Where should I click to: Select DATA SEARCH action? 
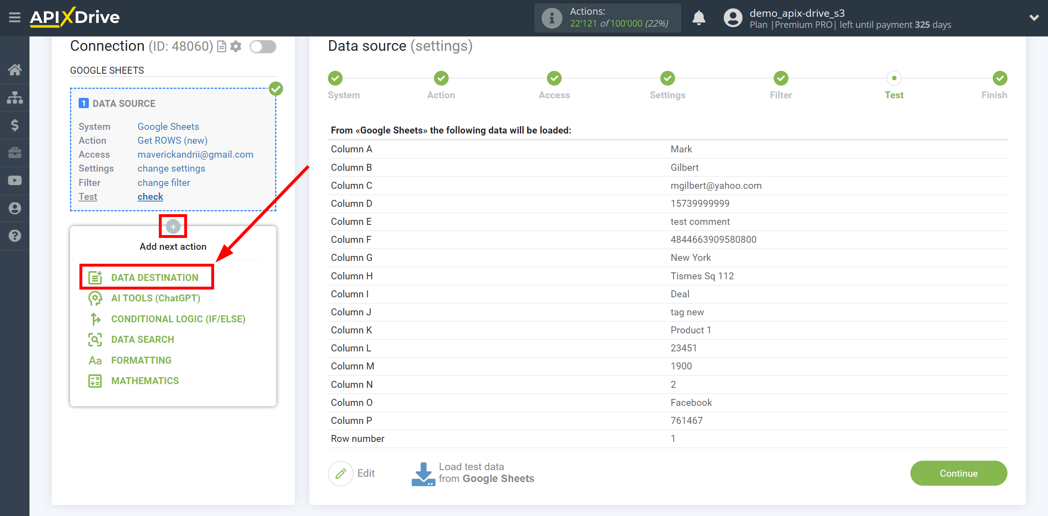(x=142, y=339)
